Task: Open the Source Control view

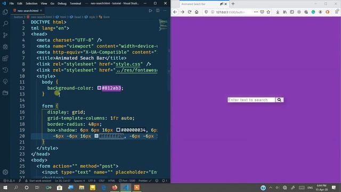Action: click(5, 35)
